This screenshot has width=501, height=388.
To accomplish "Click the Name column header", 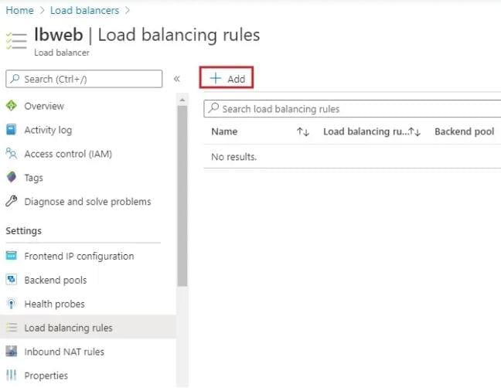I will (x=224, y=131).
